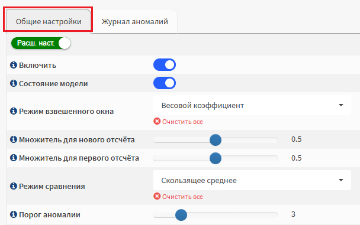Image resolution: width=360 pixels, height=225 pixels.
Task: Switch to Журнал аномалий tab
Action: [x=135, y=21]
